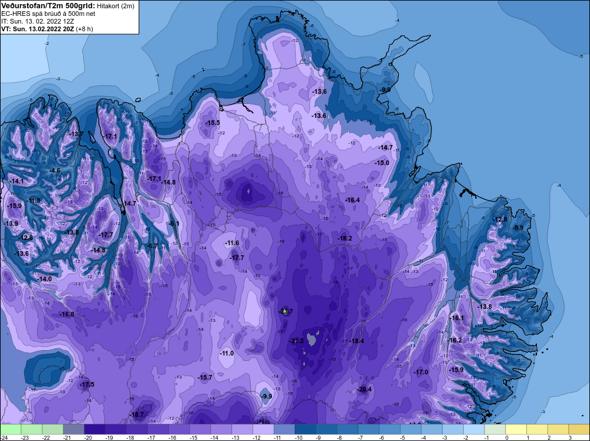Click the -11.8 temperature reading
The width and height of the screenshot is (590, 441).
[33, 201]
